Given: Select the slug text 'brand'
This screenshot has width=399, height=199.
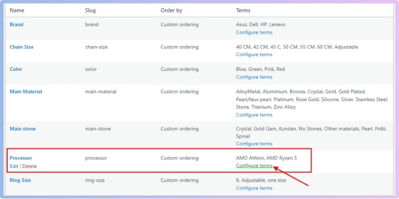Looking at the screenshot, I should tap(92, 25).
